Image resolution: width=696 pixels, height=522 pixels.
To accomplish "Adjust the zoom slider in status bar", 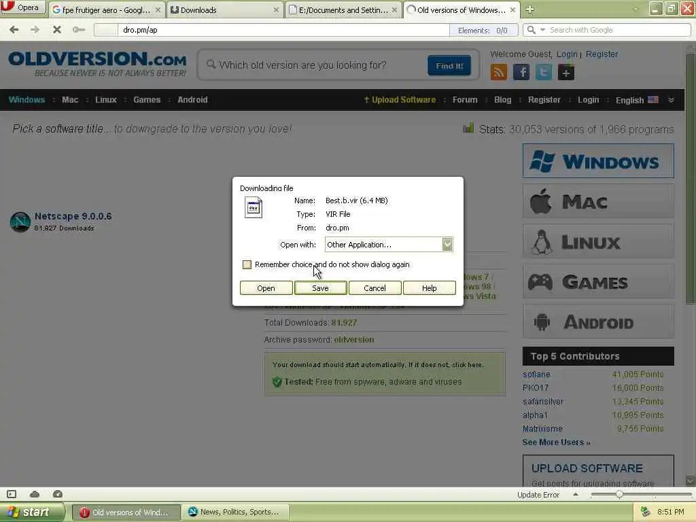I will [x=619, y=494].
